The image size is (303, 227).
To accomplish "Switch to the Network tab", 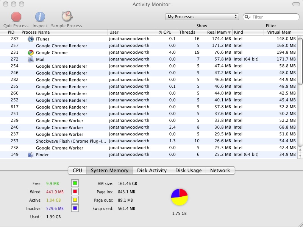I will pyautogui.click(x=220, y=171).
